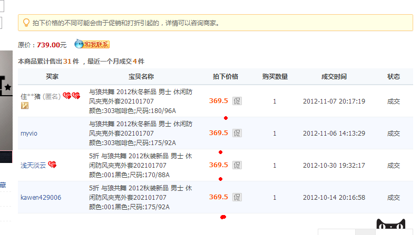Click the 拍下价格 column header
This screenshot has width=420, height=235.
click(x=226, y=77)
